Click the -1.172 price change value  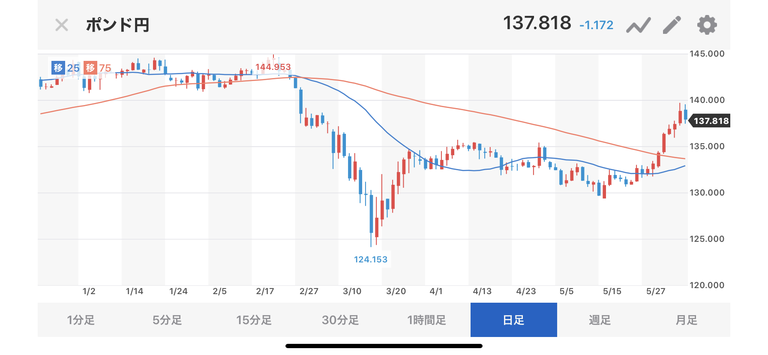596,25
